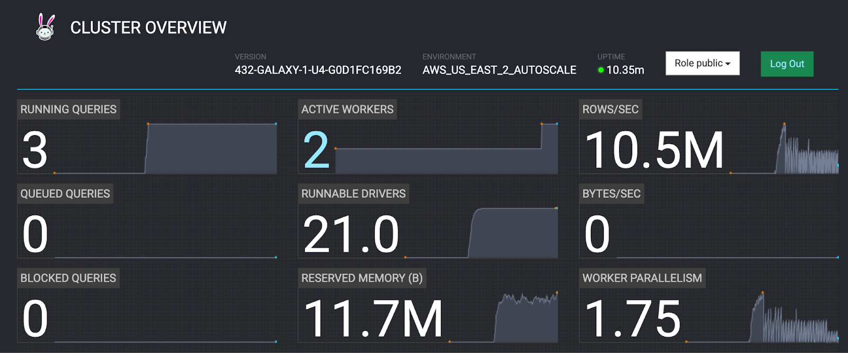Screen dimensions: 848x353
Task: Click the Queued Queries label
Action: (65, 193)
